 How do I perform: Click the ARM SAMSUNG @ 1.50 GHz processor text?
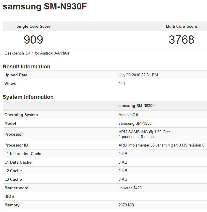(x=144, y=132)
